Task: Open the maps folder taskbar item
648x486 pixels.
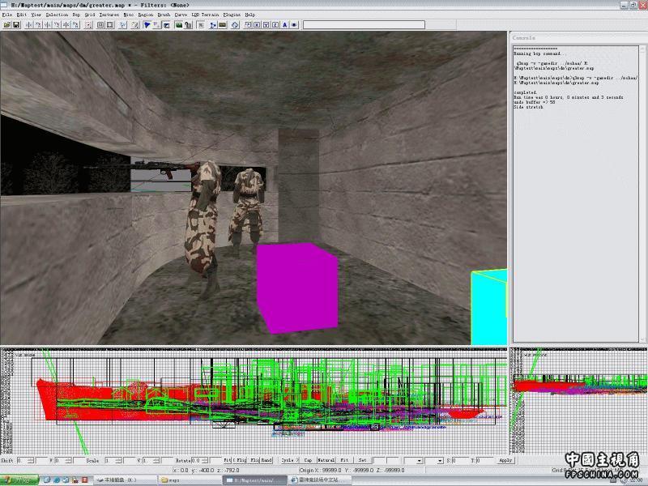Action: click(190, 480)
